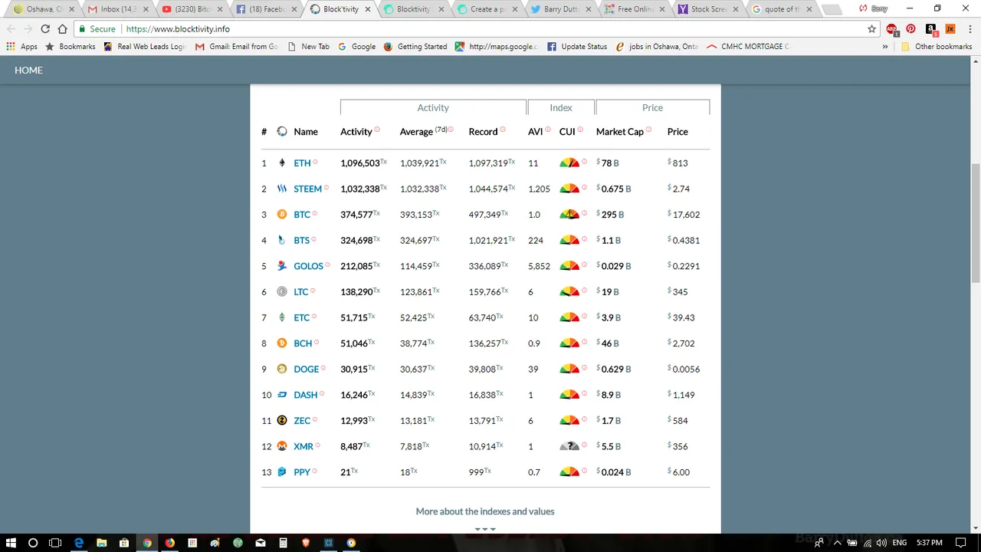Go to the browser home page icon
This screenshot has width=981, height=552.
click(63, 29)
